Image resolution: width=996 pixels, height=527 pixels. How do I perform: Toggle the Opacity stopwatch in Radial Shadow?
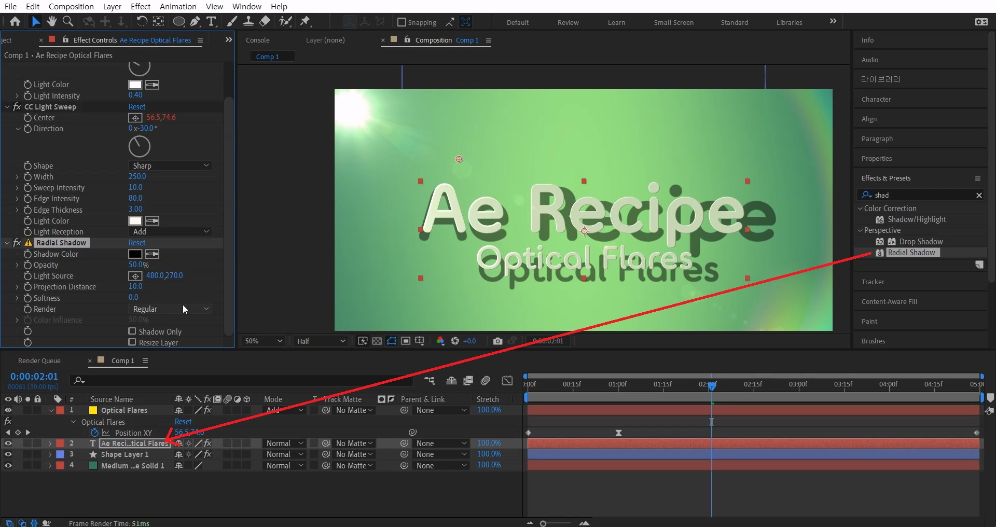[27, 265]
